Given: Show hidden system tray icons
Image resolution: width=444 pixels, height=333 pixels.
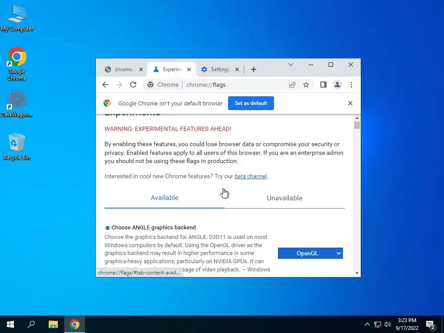Looking at the screenshot, I should pyautogui.click(x=367, y=324).
